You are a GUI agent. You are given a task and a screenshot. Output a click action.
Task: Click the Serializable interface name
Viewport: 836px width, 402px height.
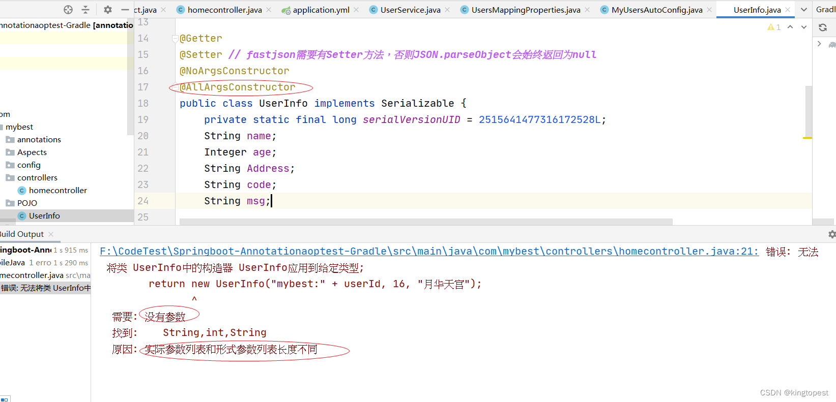pyautogui.click(x=418, y=104)
